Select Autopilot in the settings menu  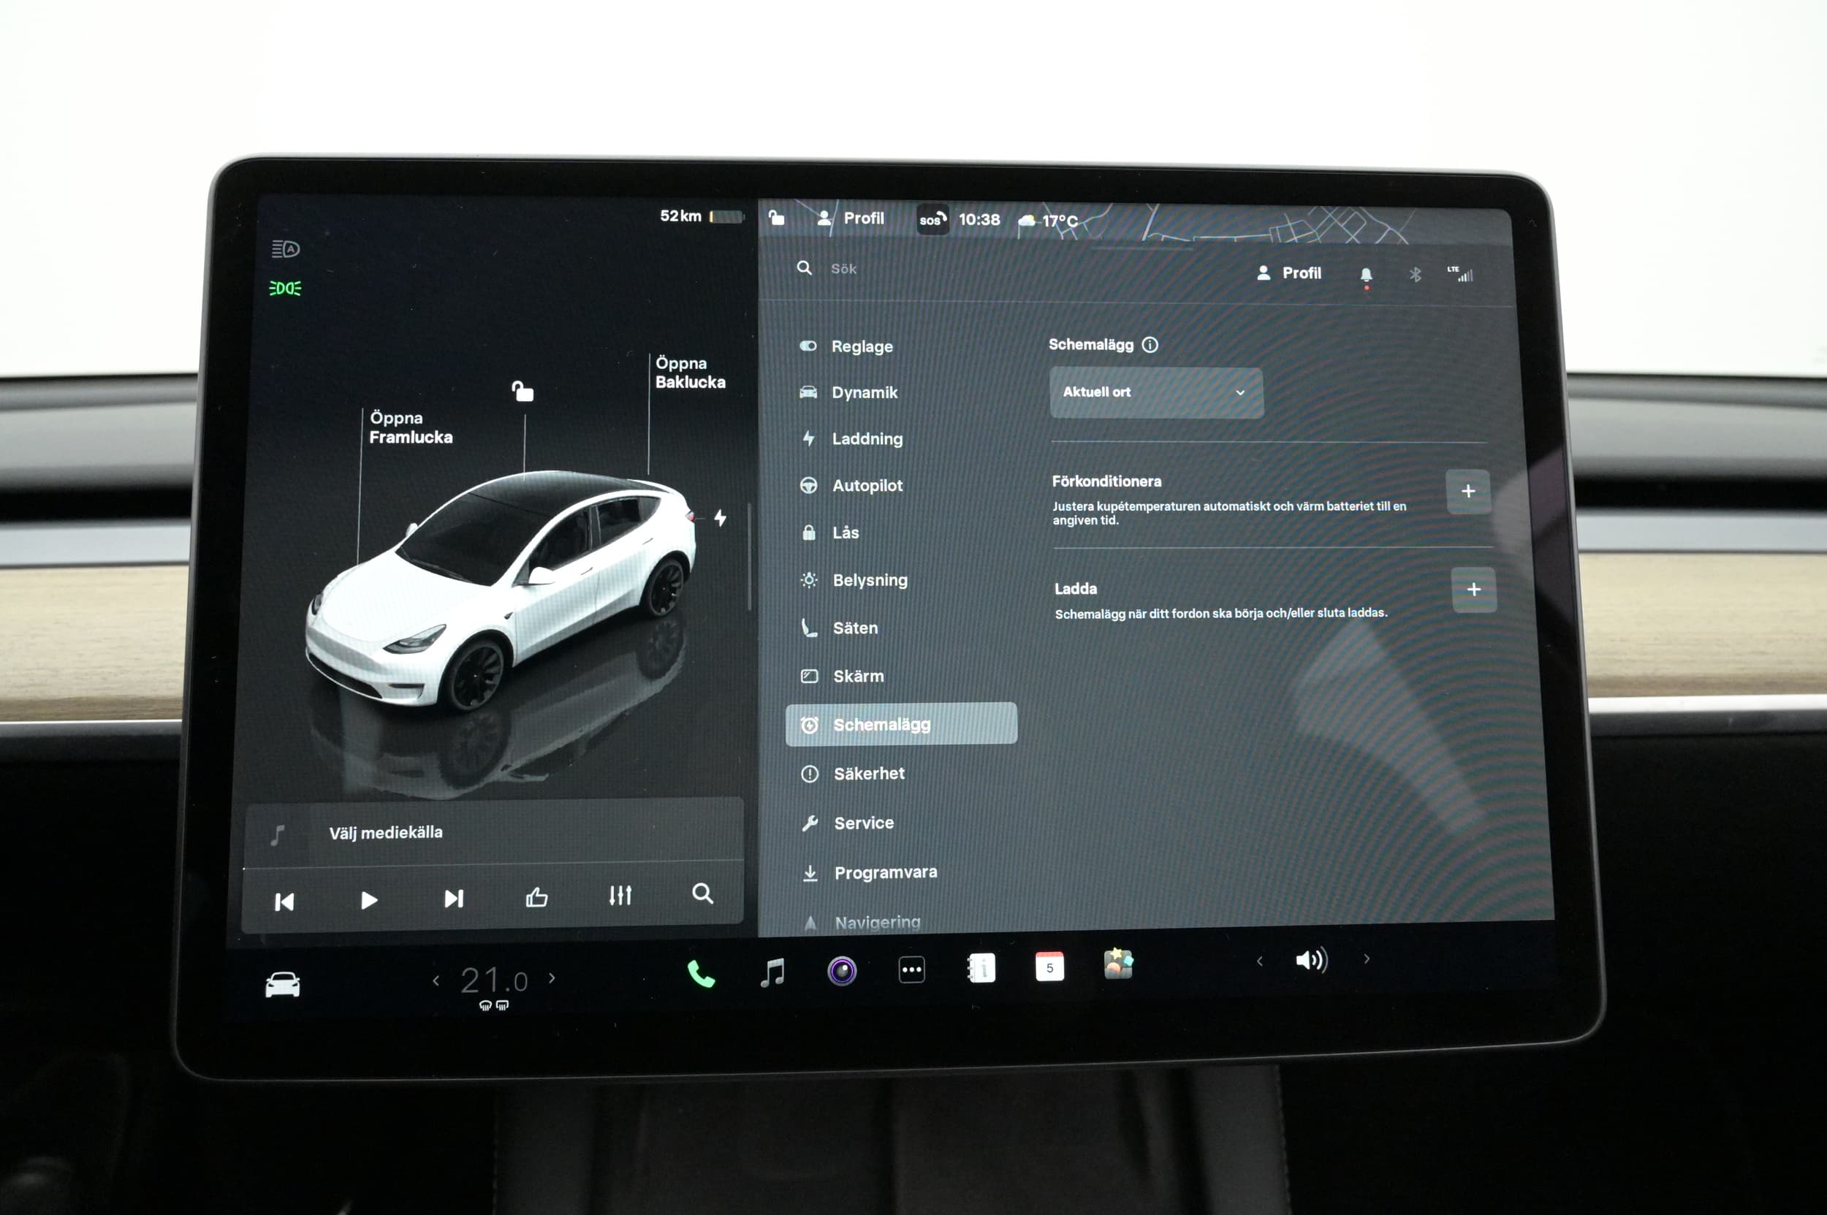point(867,486)
